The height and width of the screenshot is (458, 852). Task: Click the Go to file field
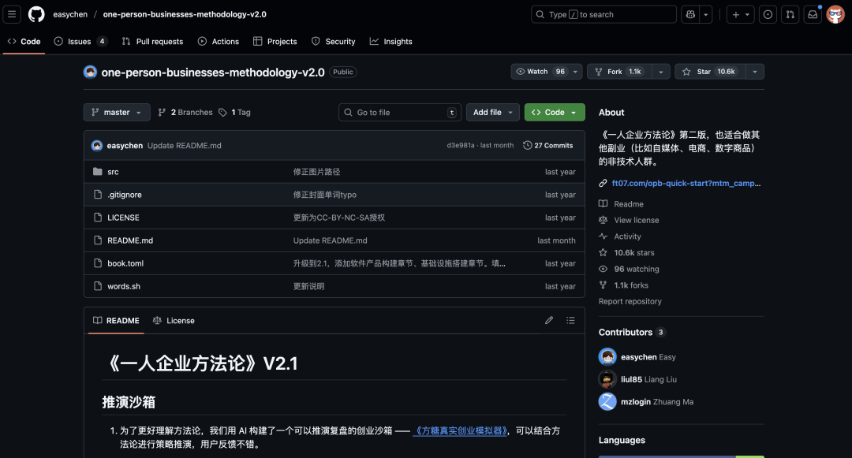pos(400,112)
